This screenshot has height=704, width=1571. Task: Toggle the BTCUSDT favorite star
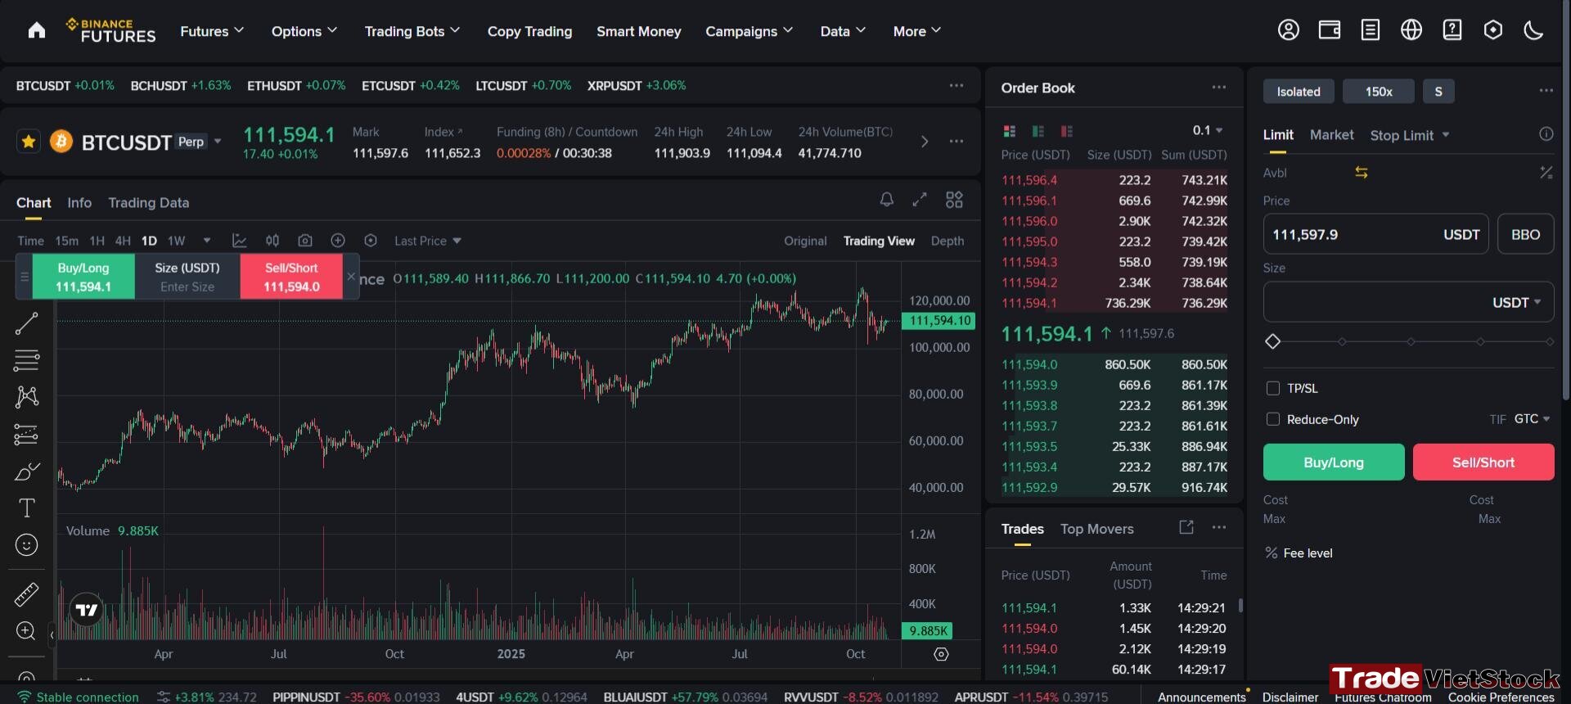tap(29, 142)
